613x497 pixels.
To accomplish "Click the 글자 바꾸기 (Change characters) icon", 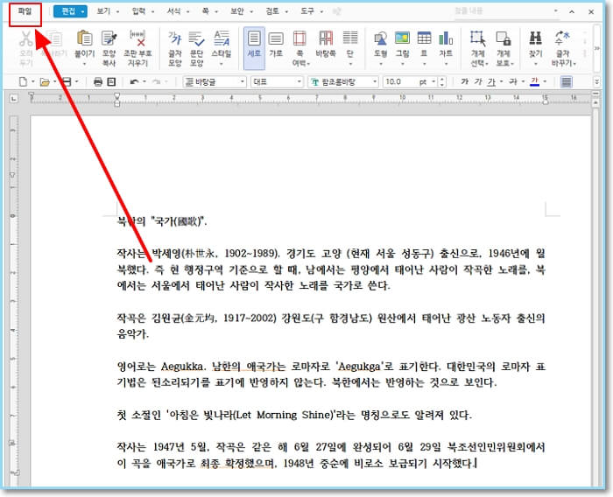I will click(x=562, y=38).
